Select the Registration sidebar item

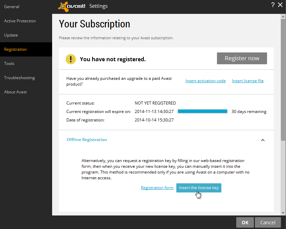click(26, 49)
